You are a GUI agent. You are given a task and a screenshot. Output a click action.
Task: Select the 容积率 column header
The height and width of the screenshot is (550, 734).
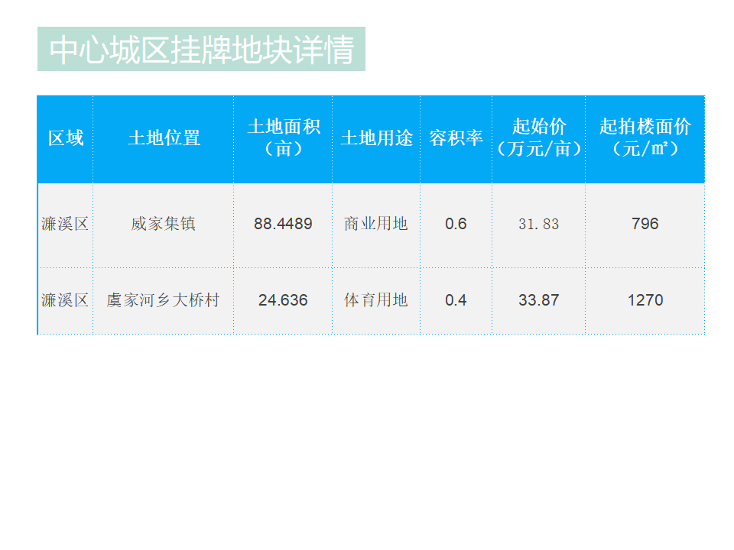click(x=456, y=138)
